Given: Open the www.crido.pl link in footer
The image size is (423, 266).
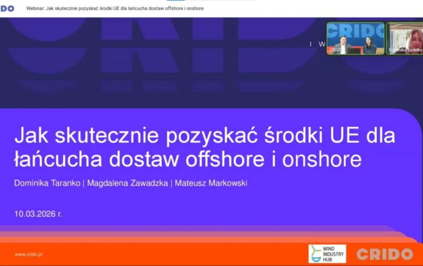Looking at the screenshot, I should coord(28,255).
